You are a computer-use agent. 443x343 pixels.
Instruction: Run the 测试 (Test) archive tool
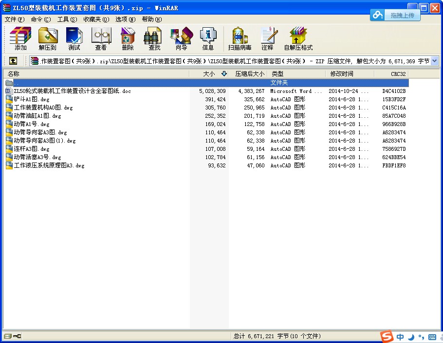[74, 39]
